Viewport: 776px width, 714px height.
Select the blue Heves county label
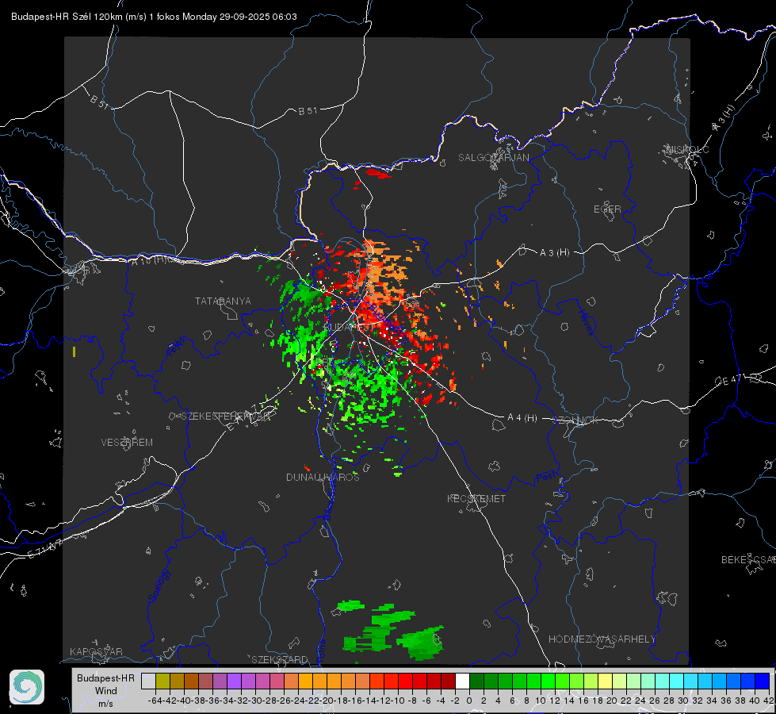pos(586,322)
